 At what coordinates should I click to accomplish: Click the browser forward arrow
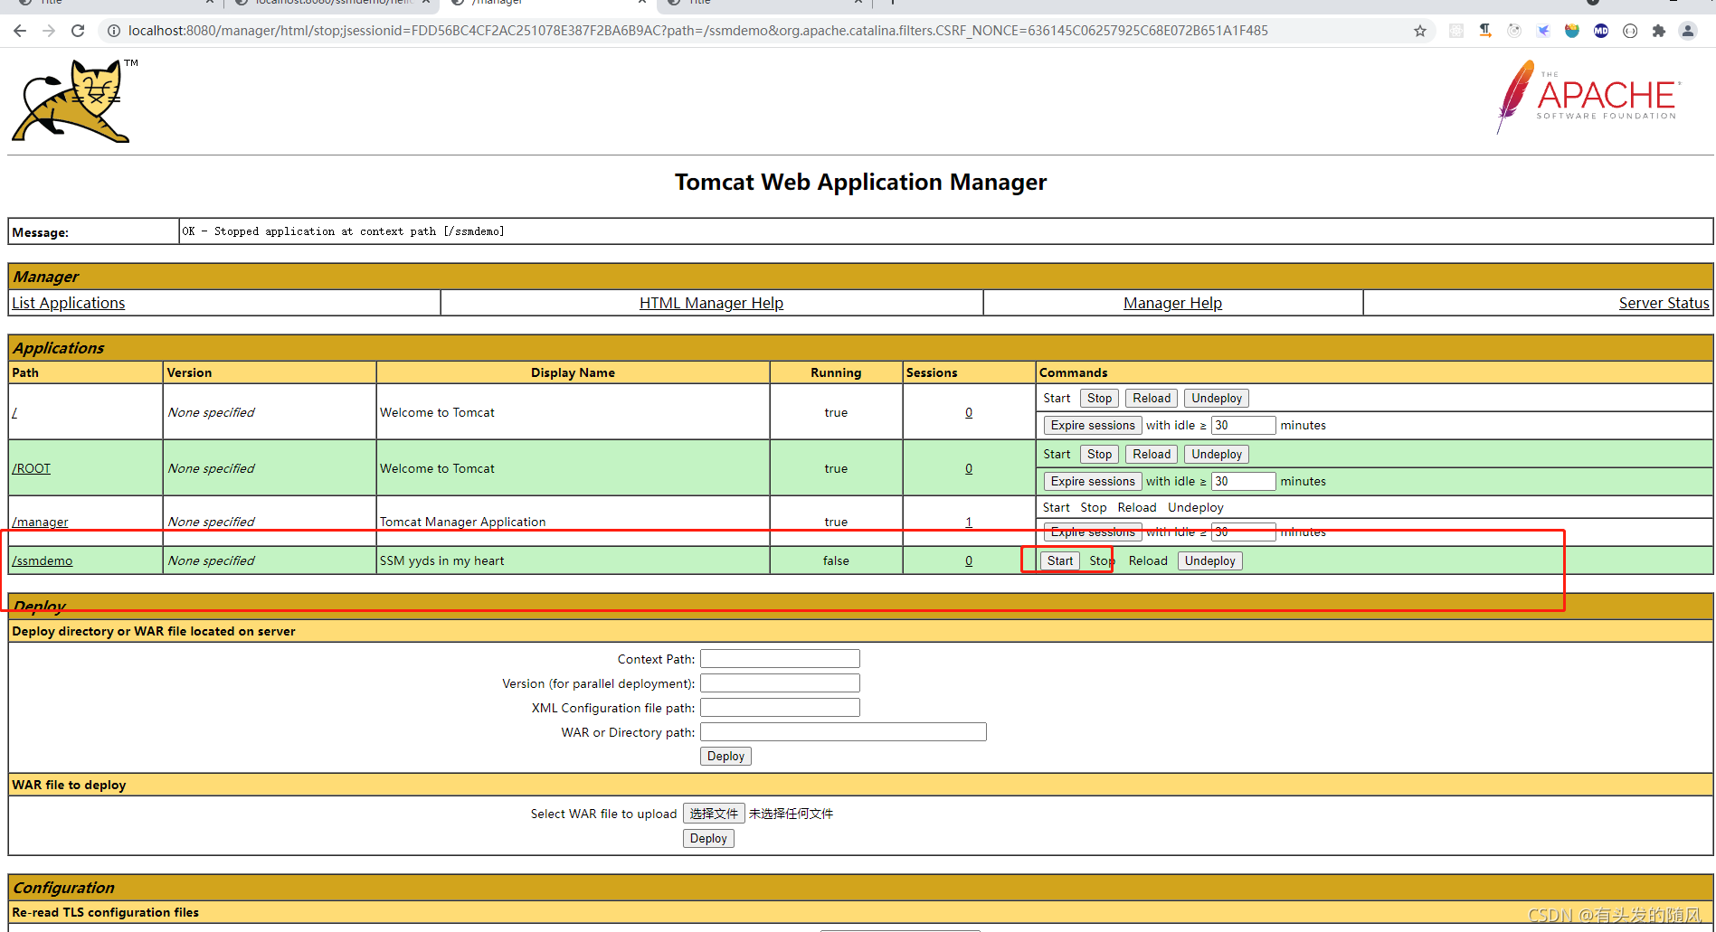coord(49,31)
